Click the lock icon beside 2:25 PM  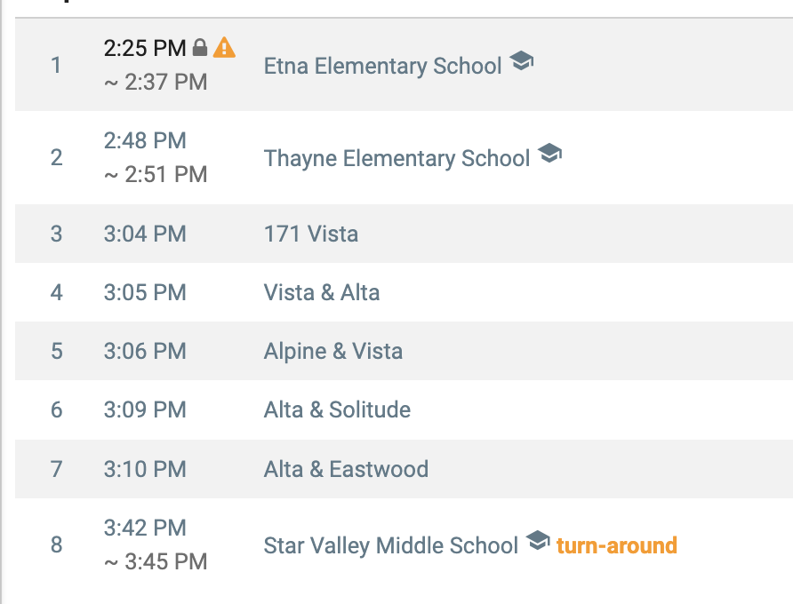click(x=200, y=47)
